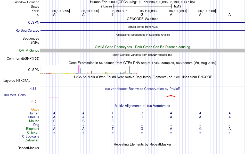Select the X_tropicalis alignment row label
This screenshot has height=154, width=245.
click(x=30, y=137)
